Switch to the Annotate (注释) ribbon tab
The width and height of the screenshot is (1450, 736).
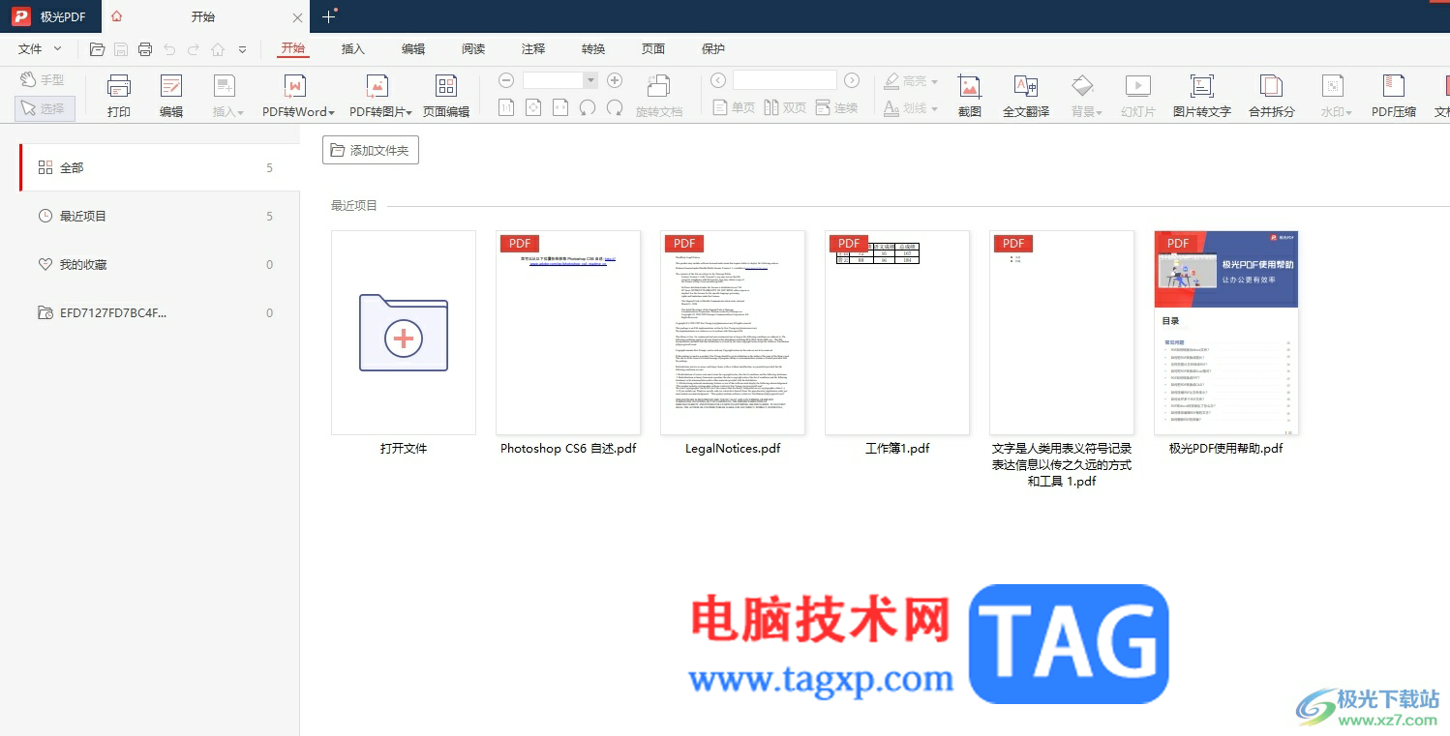click(x=533, y=48)
